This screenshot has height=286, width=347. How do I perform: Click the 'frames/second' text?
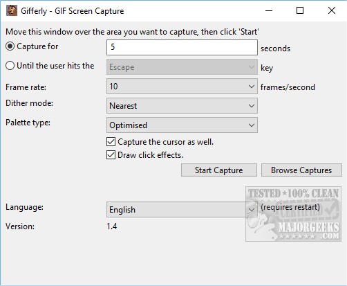pyautogui.click(x=288, y=87)
